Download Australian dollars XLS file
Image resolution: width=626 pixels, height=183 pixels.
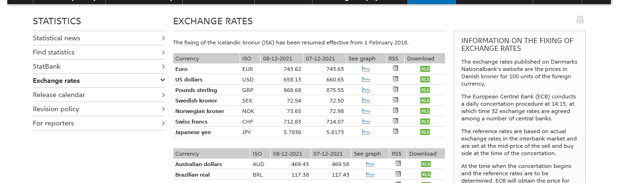(x=426, y=164)
